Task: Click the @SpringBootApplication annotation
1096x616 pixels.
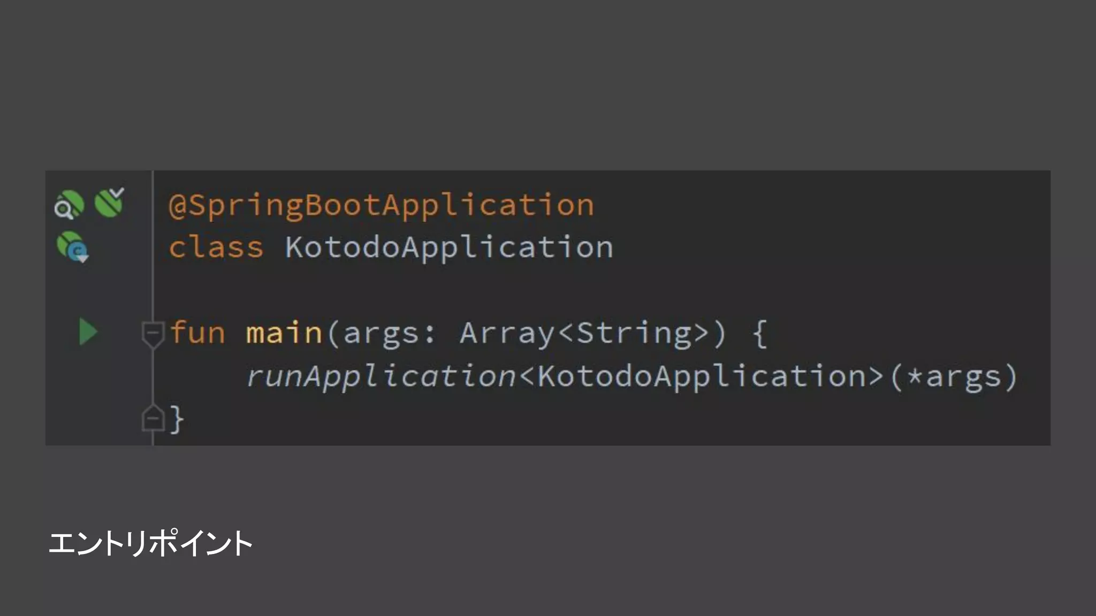Action: tap(381, 205)
